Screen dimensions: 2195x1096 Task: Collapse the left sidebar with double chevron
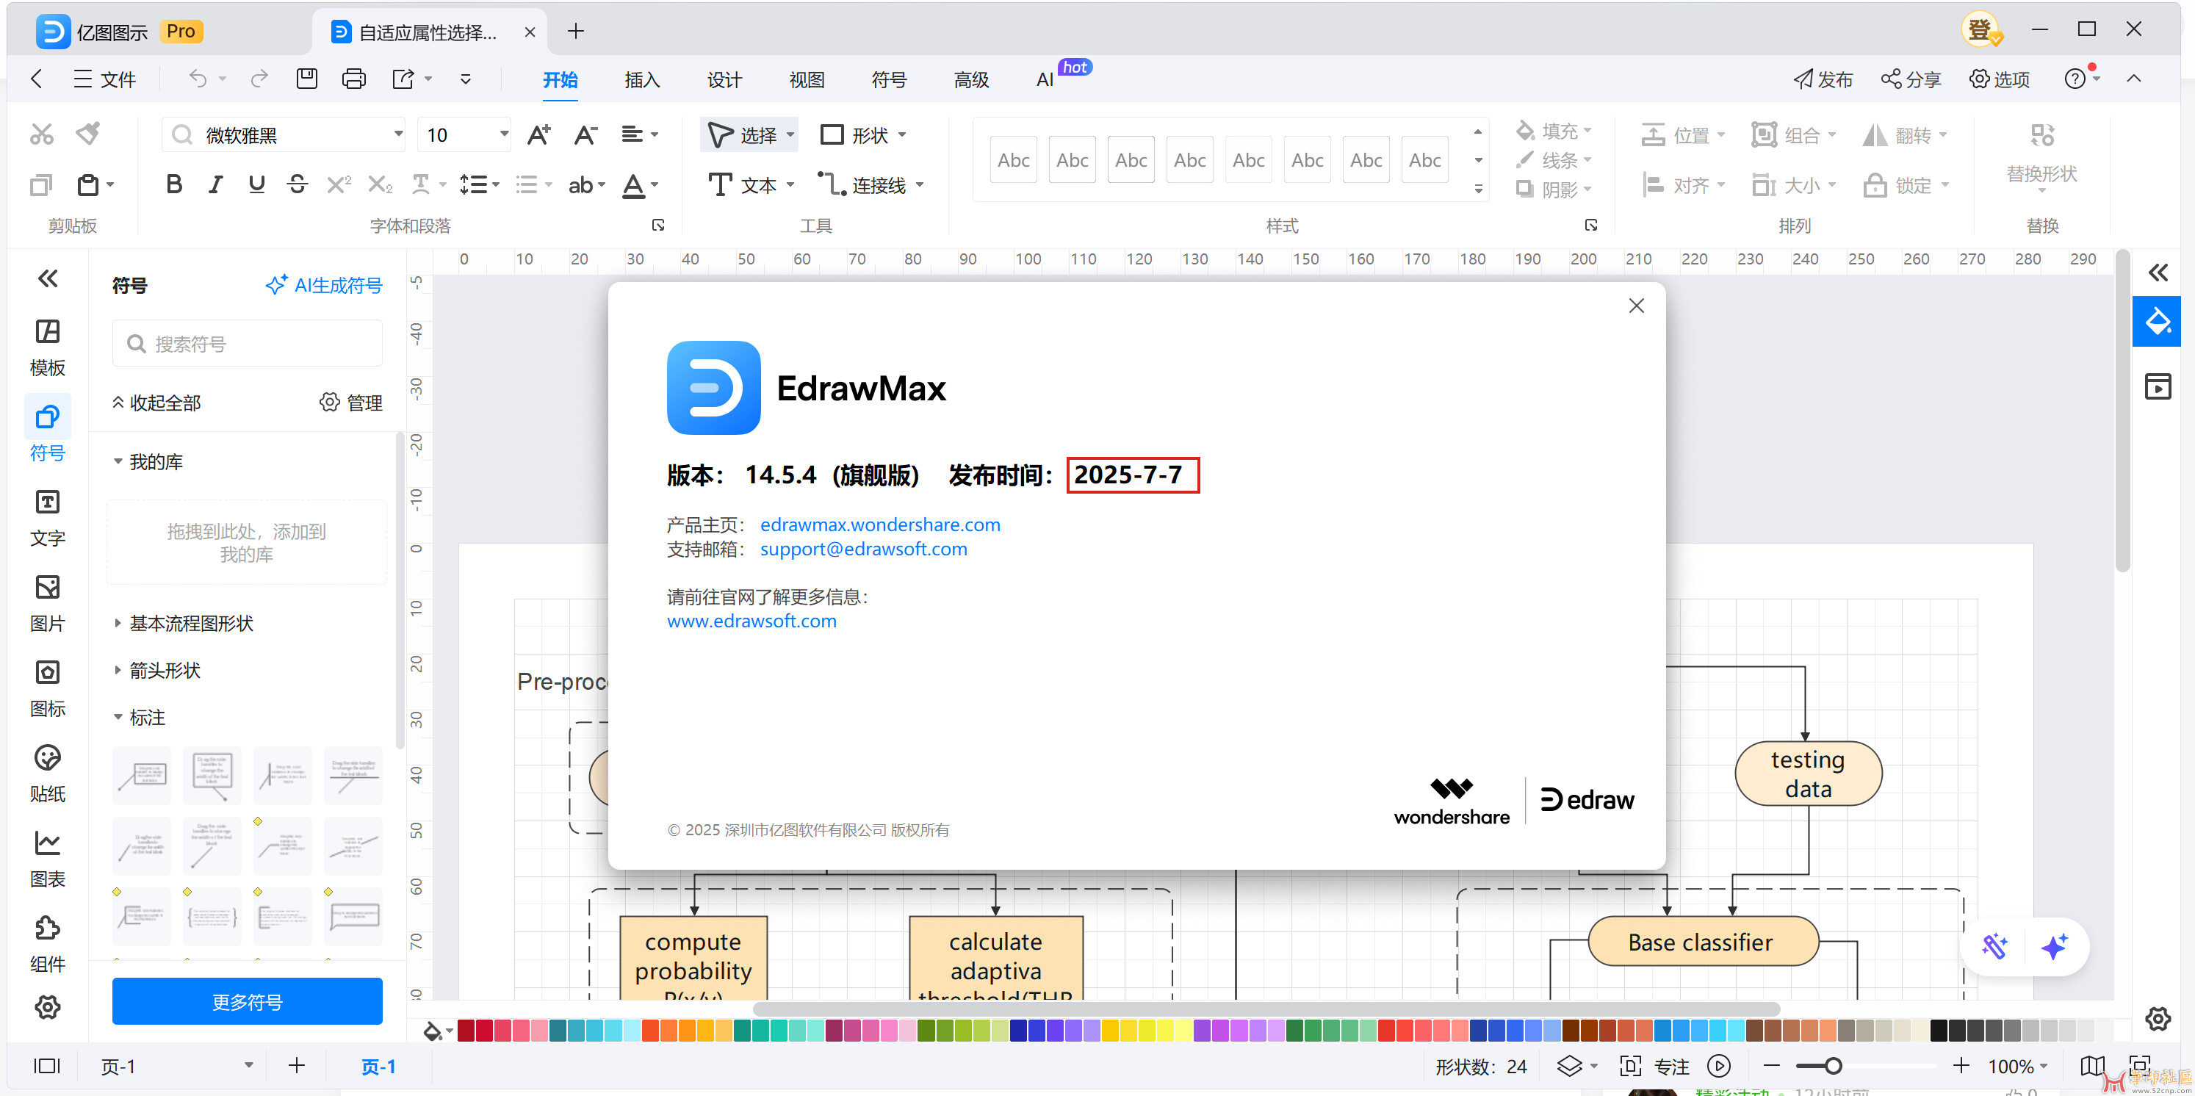pyautogui.click(x=48, y=278)
